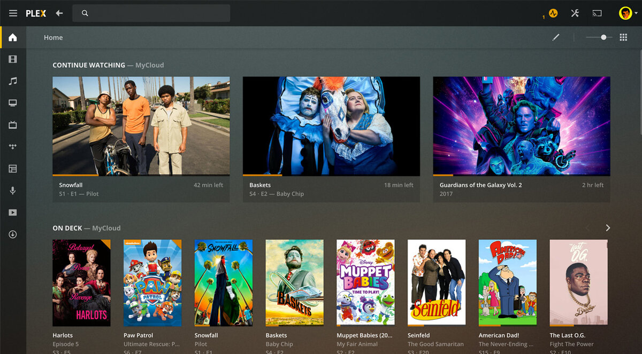
Task: Click the Guardians of the Galaxy Vol. 2 title
Action: [x=481, y=185]
